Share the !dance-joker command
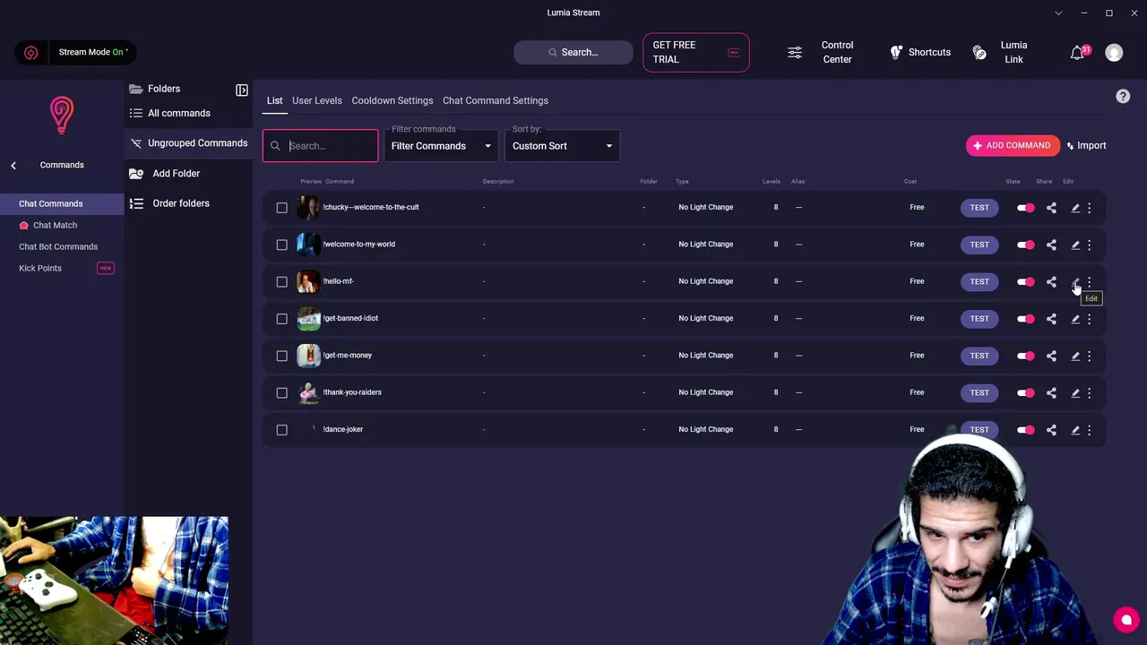The width and height of the screenshot is (1147, 645). (1051, 430)
